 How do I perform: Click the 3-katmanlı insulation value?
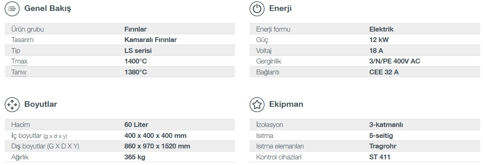(386, 125)
